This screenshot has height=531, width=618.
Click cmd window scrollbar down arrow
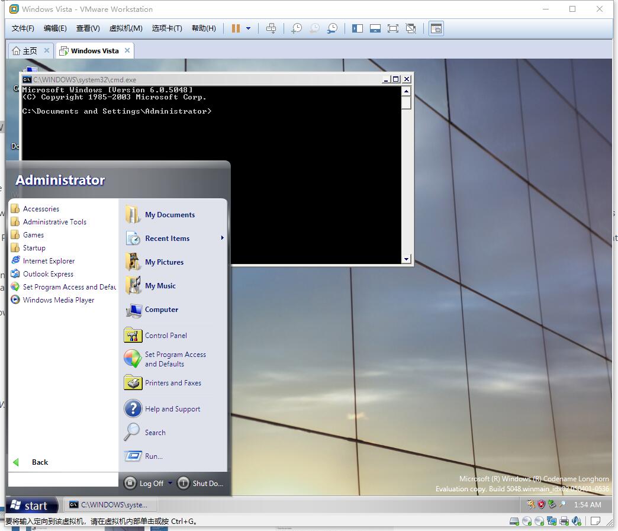(406, 259)
